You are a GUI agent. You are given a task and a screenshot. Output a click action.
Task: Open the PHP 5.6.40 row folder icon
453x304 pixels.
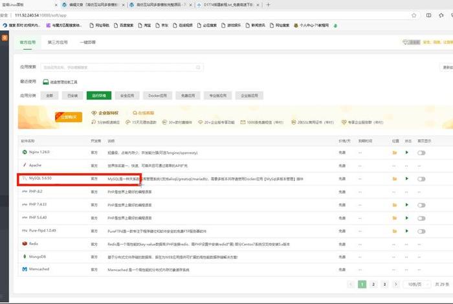click(x=394, y=218)
